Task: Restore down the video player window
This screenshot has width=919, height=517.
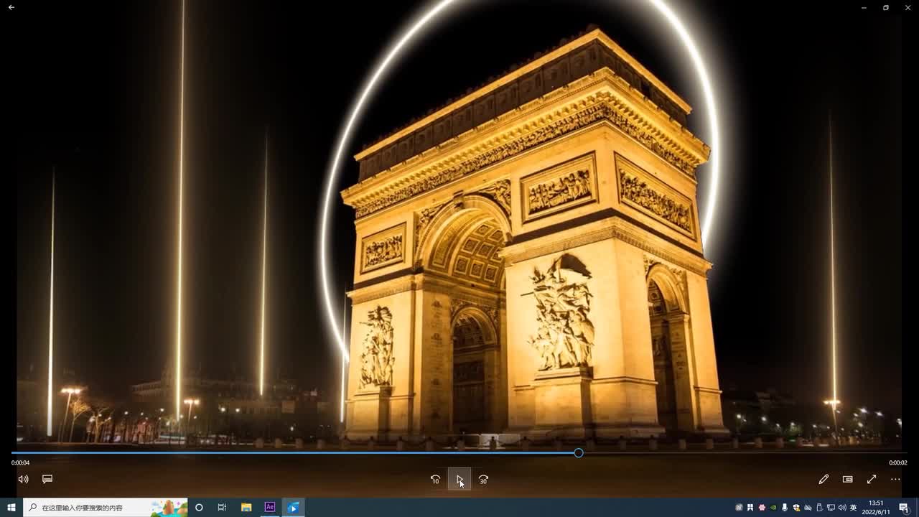Action: click(886, 7)
